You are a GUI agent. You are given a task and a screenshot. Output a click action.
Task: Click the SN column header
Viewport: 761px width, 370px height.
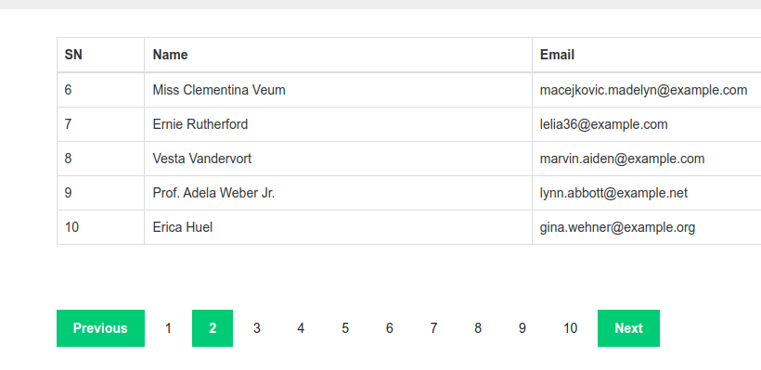(x=100, y=55)
